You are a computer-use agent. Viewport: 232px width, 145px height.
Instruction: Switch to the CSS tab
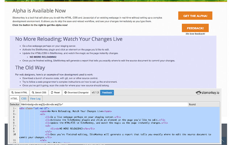[x=24, y=99]
